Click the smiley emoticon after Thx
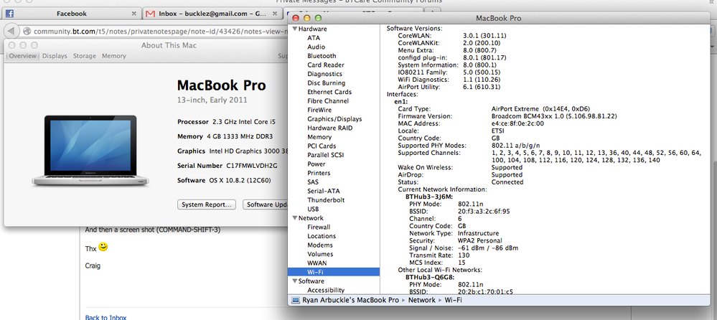The height and width of the screenshot is (320, 717). (x=103, y=247)
